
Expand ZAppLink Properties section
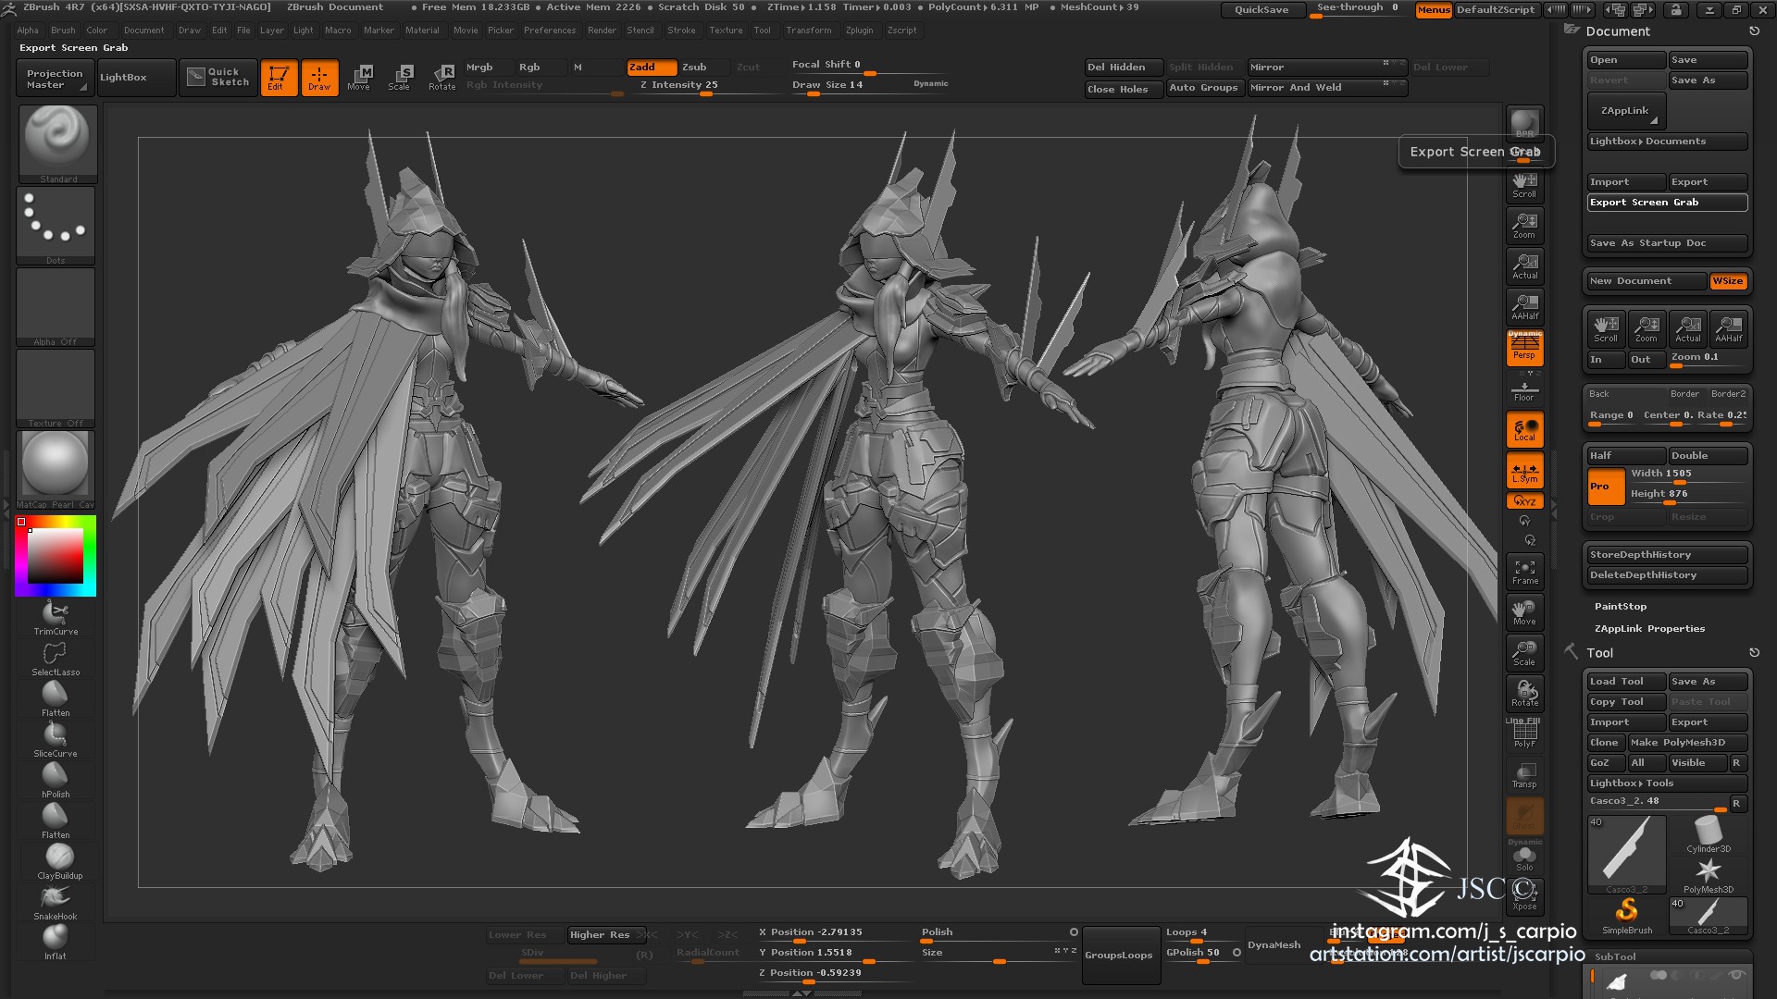pos(1649,629)
